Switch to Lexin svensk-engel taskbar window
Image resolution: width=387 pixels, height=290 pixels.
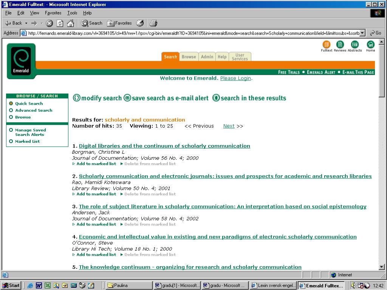(x=273, y=285)
